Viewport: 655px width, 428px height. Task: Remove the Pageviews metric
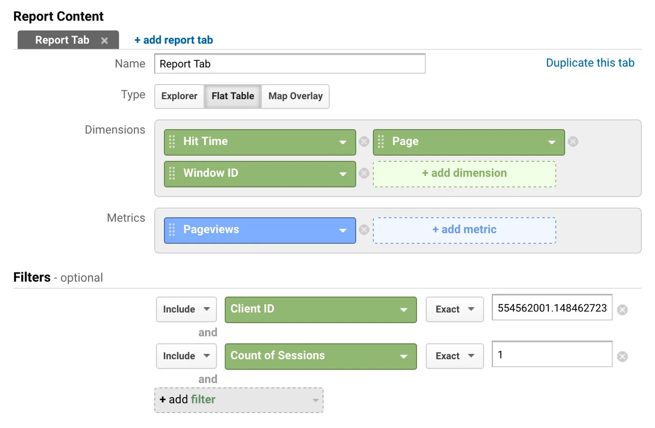pyautogui.click(x=364, y=230)
